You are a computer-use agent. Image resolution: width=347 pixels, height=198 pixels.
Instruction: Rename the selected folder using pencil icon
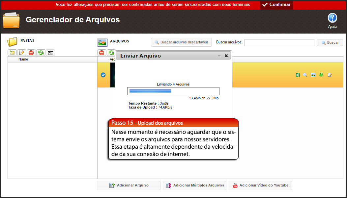(21, 53)
